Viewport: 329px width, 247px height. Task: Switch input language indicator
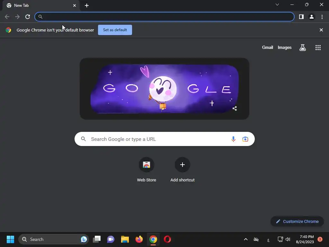[268, 240]
